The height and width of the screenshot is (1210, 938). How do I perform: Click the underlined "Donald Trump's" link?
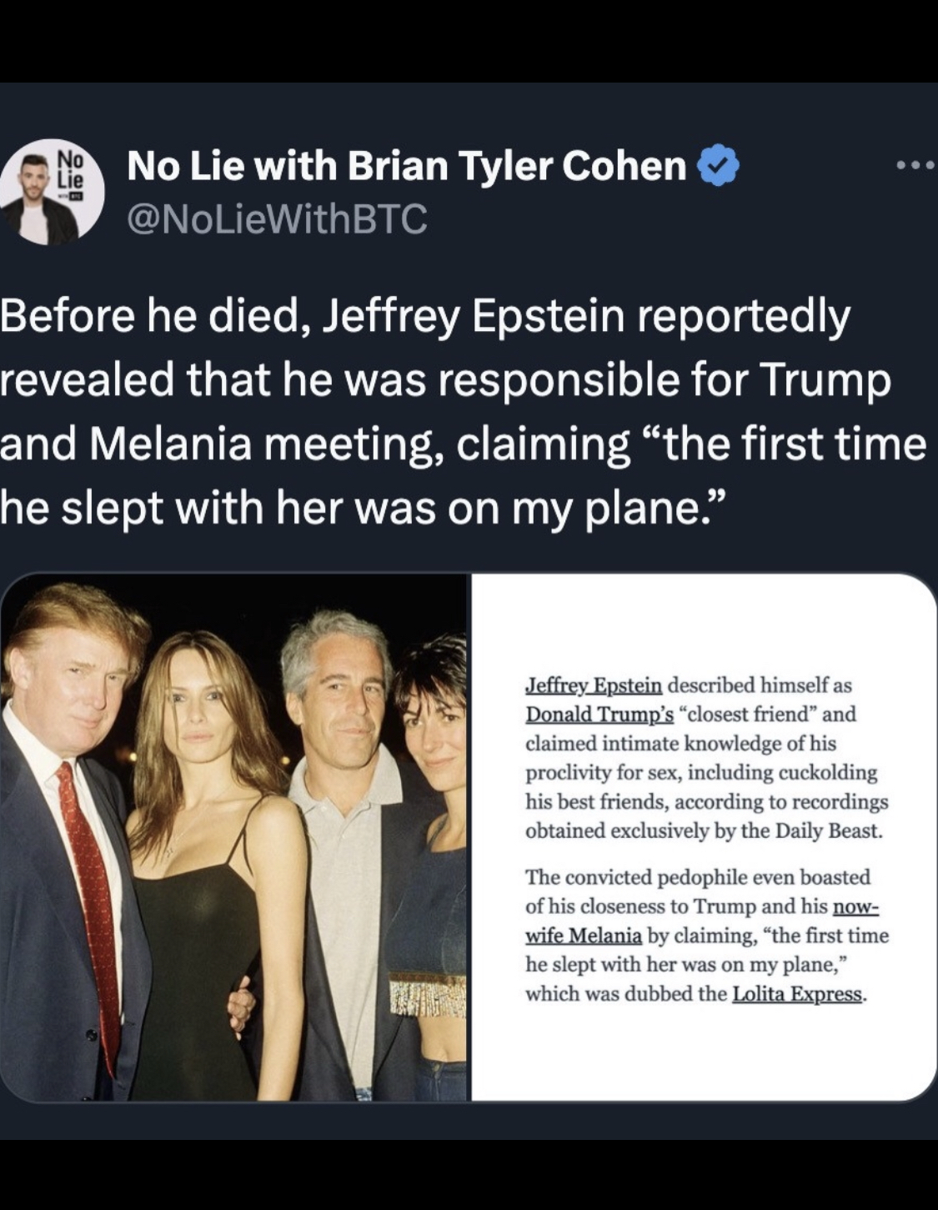click(599, 715)
